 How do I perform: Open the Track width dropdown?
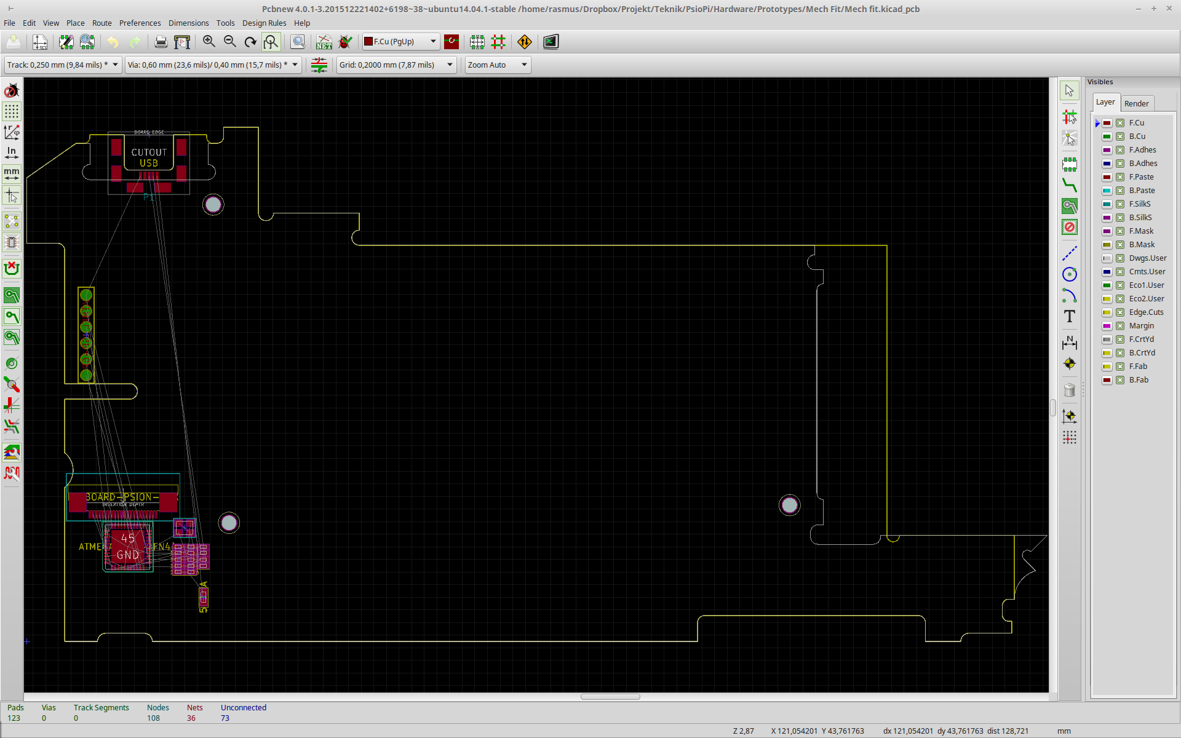[63, 65]
